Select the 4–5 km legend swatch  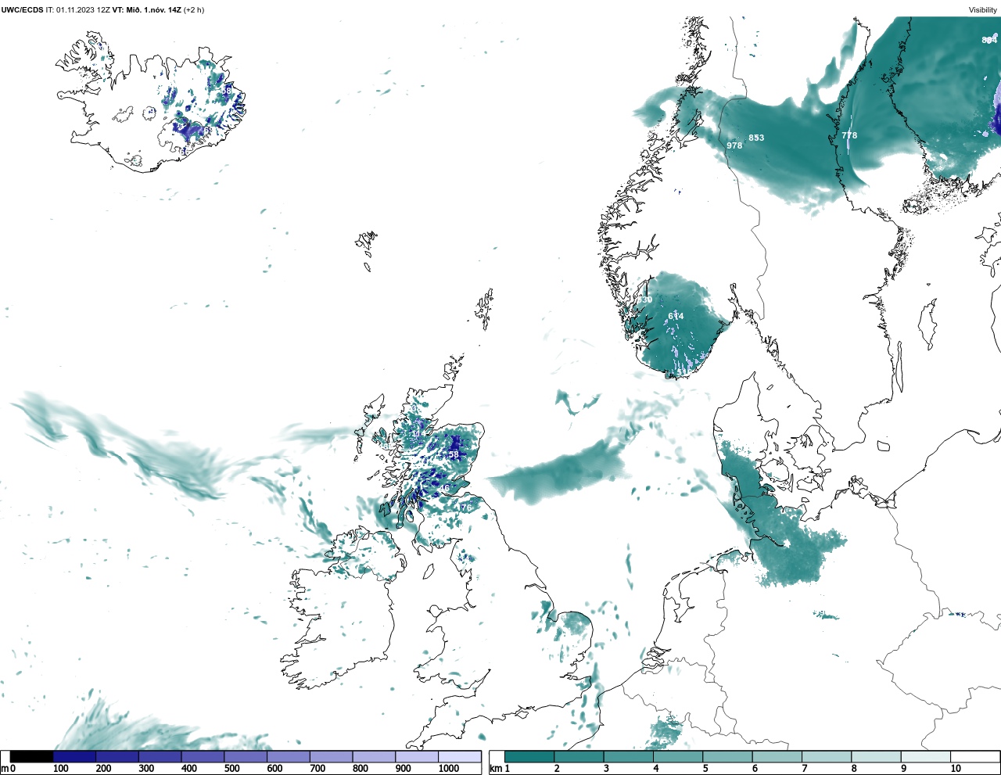point(678,756)
